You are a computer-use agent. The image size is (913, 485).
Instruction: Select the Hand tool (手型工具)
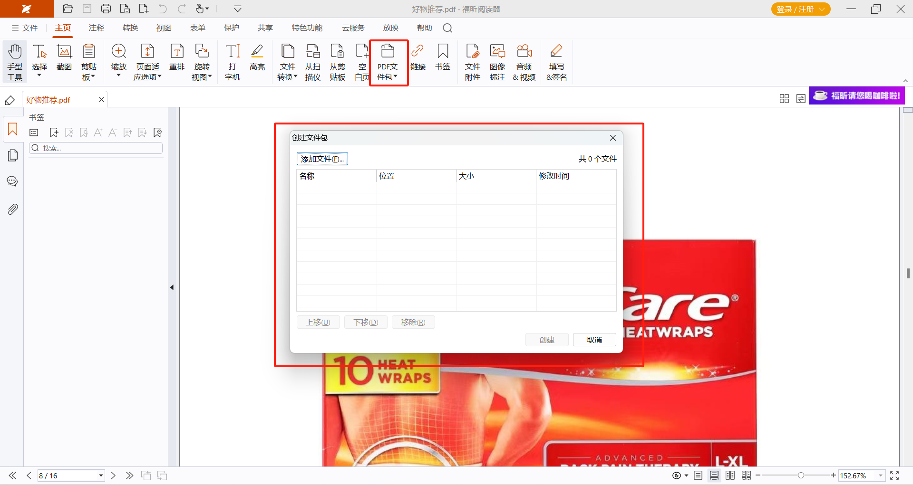point(15,62)
